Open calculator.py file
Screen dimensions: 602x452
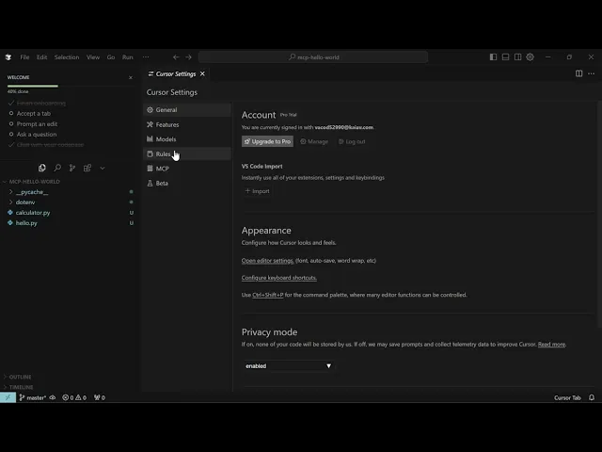pos(33,213)
